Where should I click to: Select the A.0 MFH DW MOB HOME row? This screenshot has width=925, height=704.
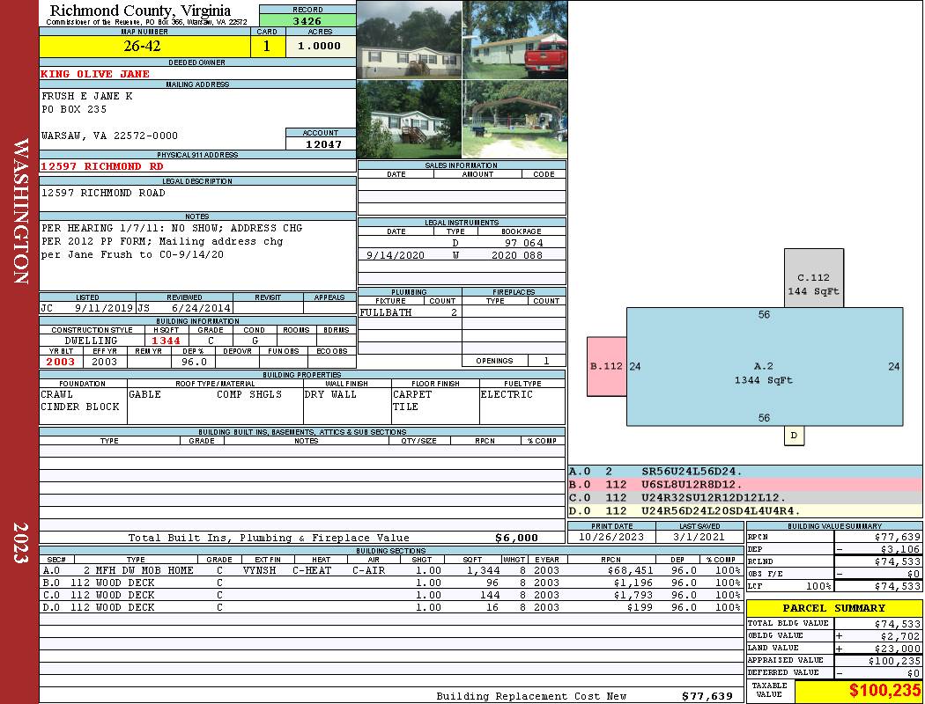[389, 570]
